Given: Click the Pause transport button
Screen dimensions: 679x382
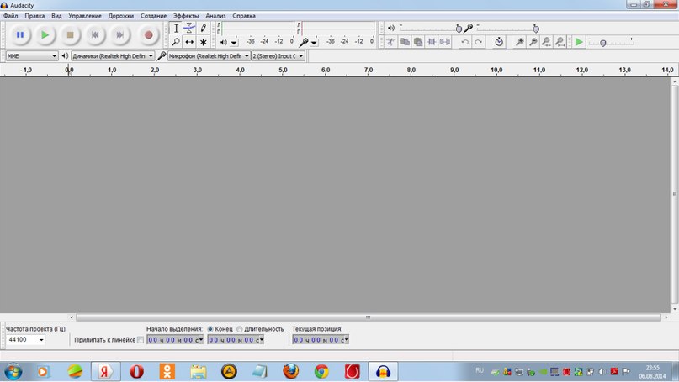Looking at the screenshot, I should 20,35.
